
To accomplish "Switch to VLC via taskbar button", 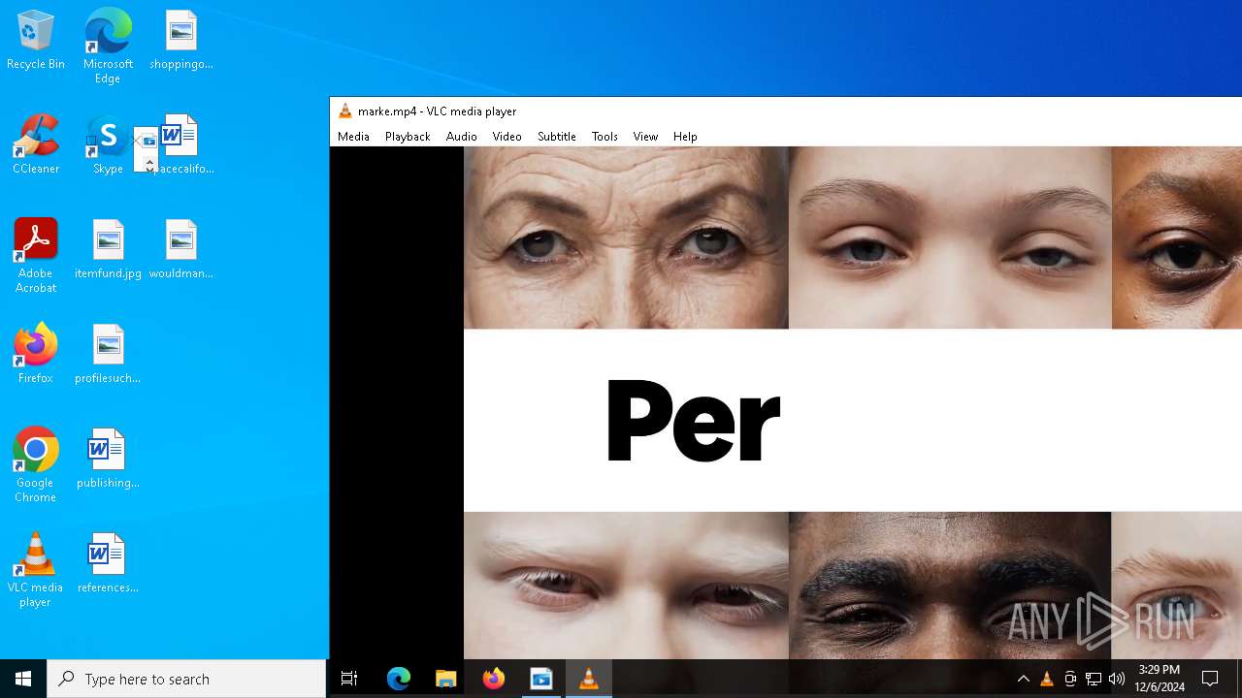I will (588, 679).
